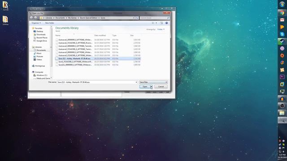Open Arrange by Folder dropdown
The width and height of the screenshot is (287, 161).
(x=161, y=29)
